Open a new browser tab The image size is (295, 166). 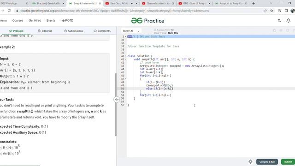tap(254, 3)
